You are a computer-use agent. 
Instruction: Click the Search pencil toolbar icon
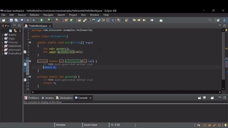(85, 20)
